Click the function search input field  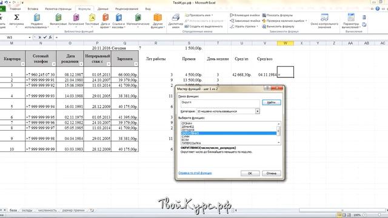tap(220, 104)
